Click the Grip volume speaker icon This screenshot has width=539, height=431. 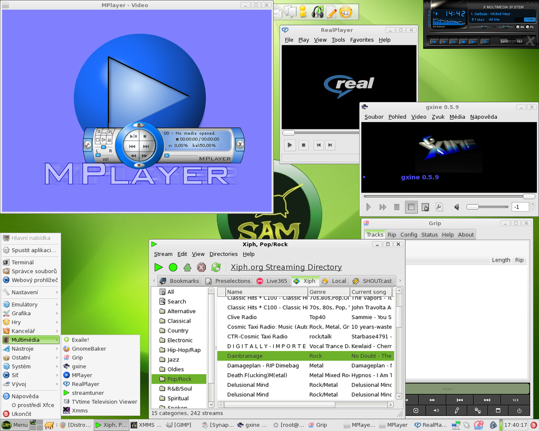coord(436,410)
